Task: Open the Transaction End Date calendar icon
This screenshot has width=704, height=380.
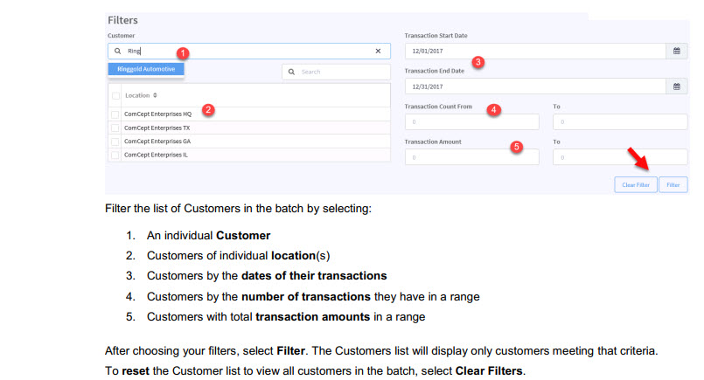Action: tap(676, 86)
